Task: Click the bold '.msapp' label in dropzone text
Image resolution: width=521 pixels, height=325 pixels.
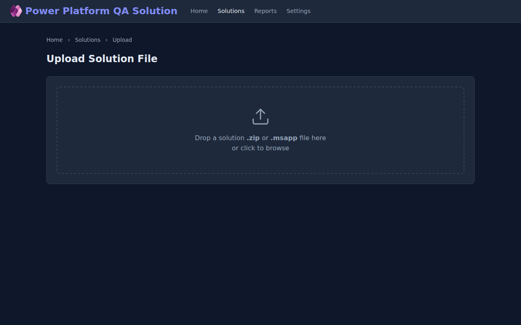Action: (x=284, y=138)
